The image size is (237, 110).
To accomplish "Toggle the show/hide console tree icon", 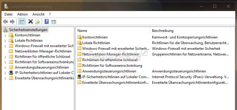I will (22, 22).
